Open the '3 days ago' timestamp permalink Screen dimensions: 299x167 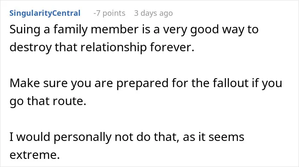(x=153, y=13)
